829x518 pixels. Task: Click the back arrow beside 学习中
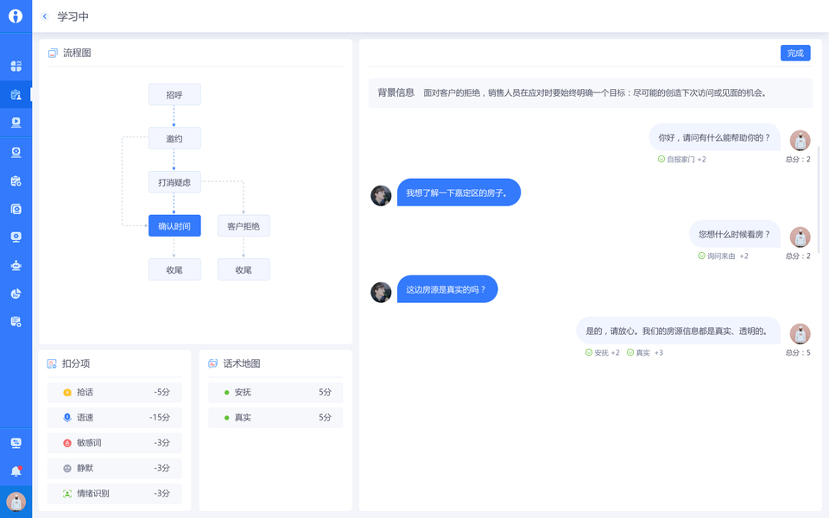click(x=45, y=16)
